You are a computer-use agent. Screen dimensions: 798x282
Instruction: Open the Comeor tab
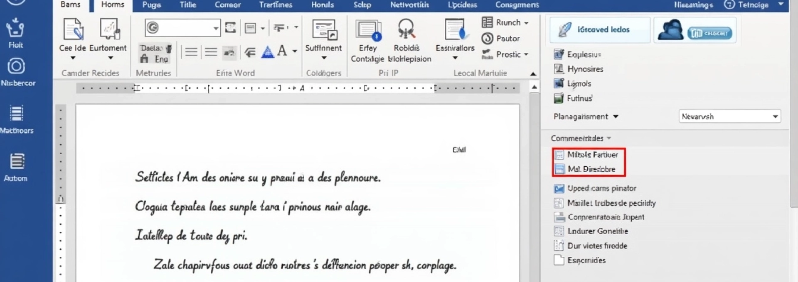click(228, 5)
